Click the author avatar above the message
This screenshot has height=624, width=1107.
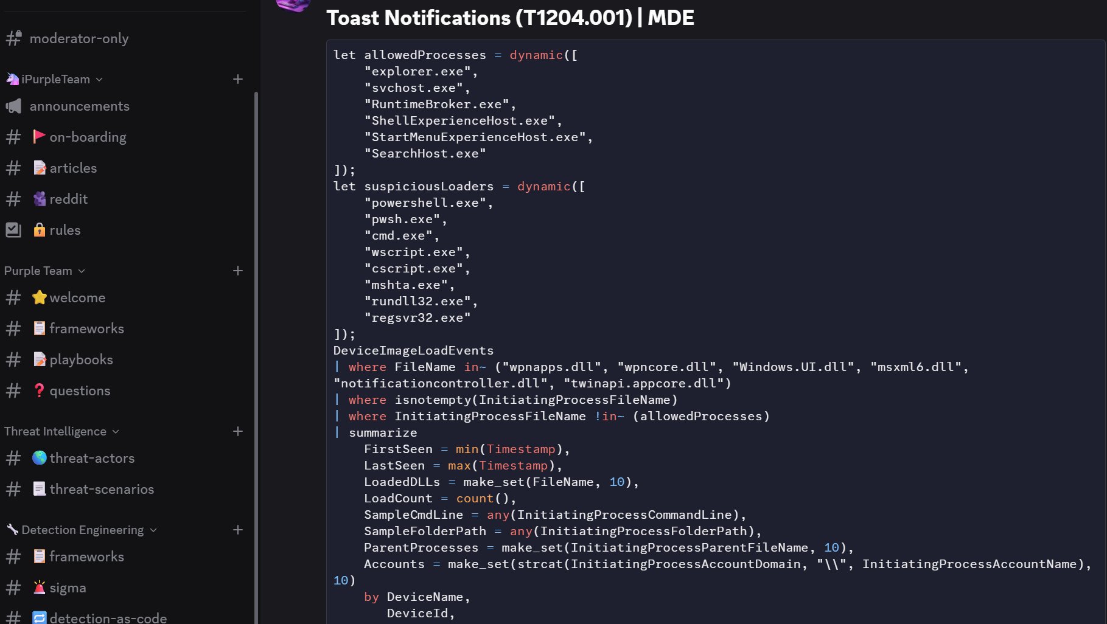[x=293, y=5]
